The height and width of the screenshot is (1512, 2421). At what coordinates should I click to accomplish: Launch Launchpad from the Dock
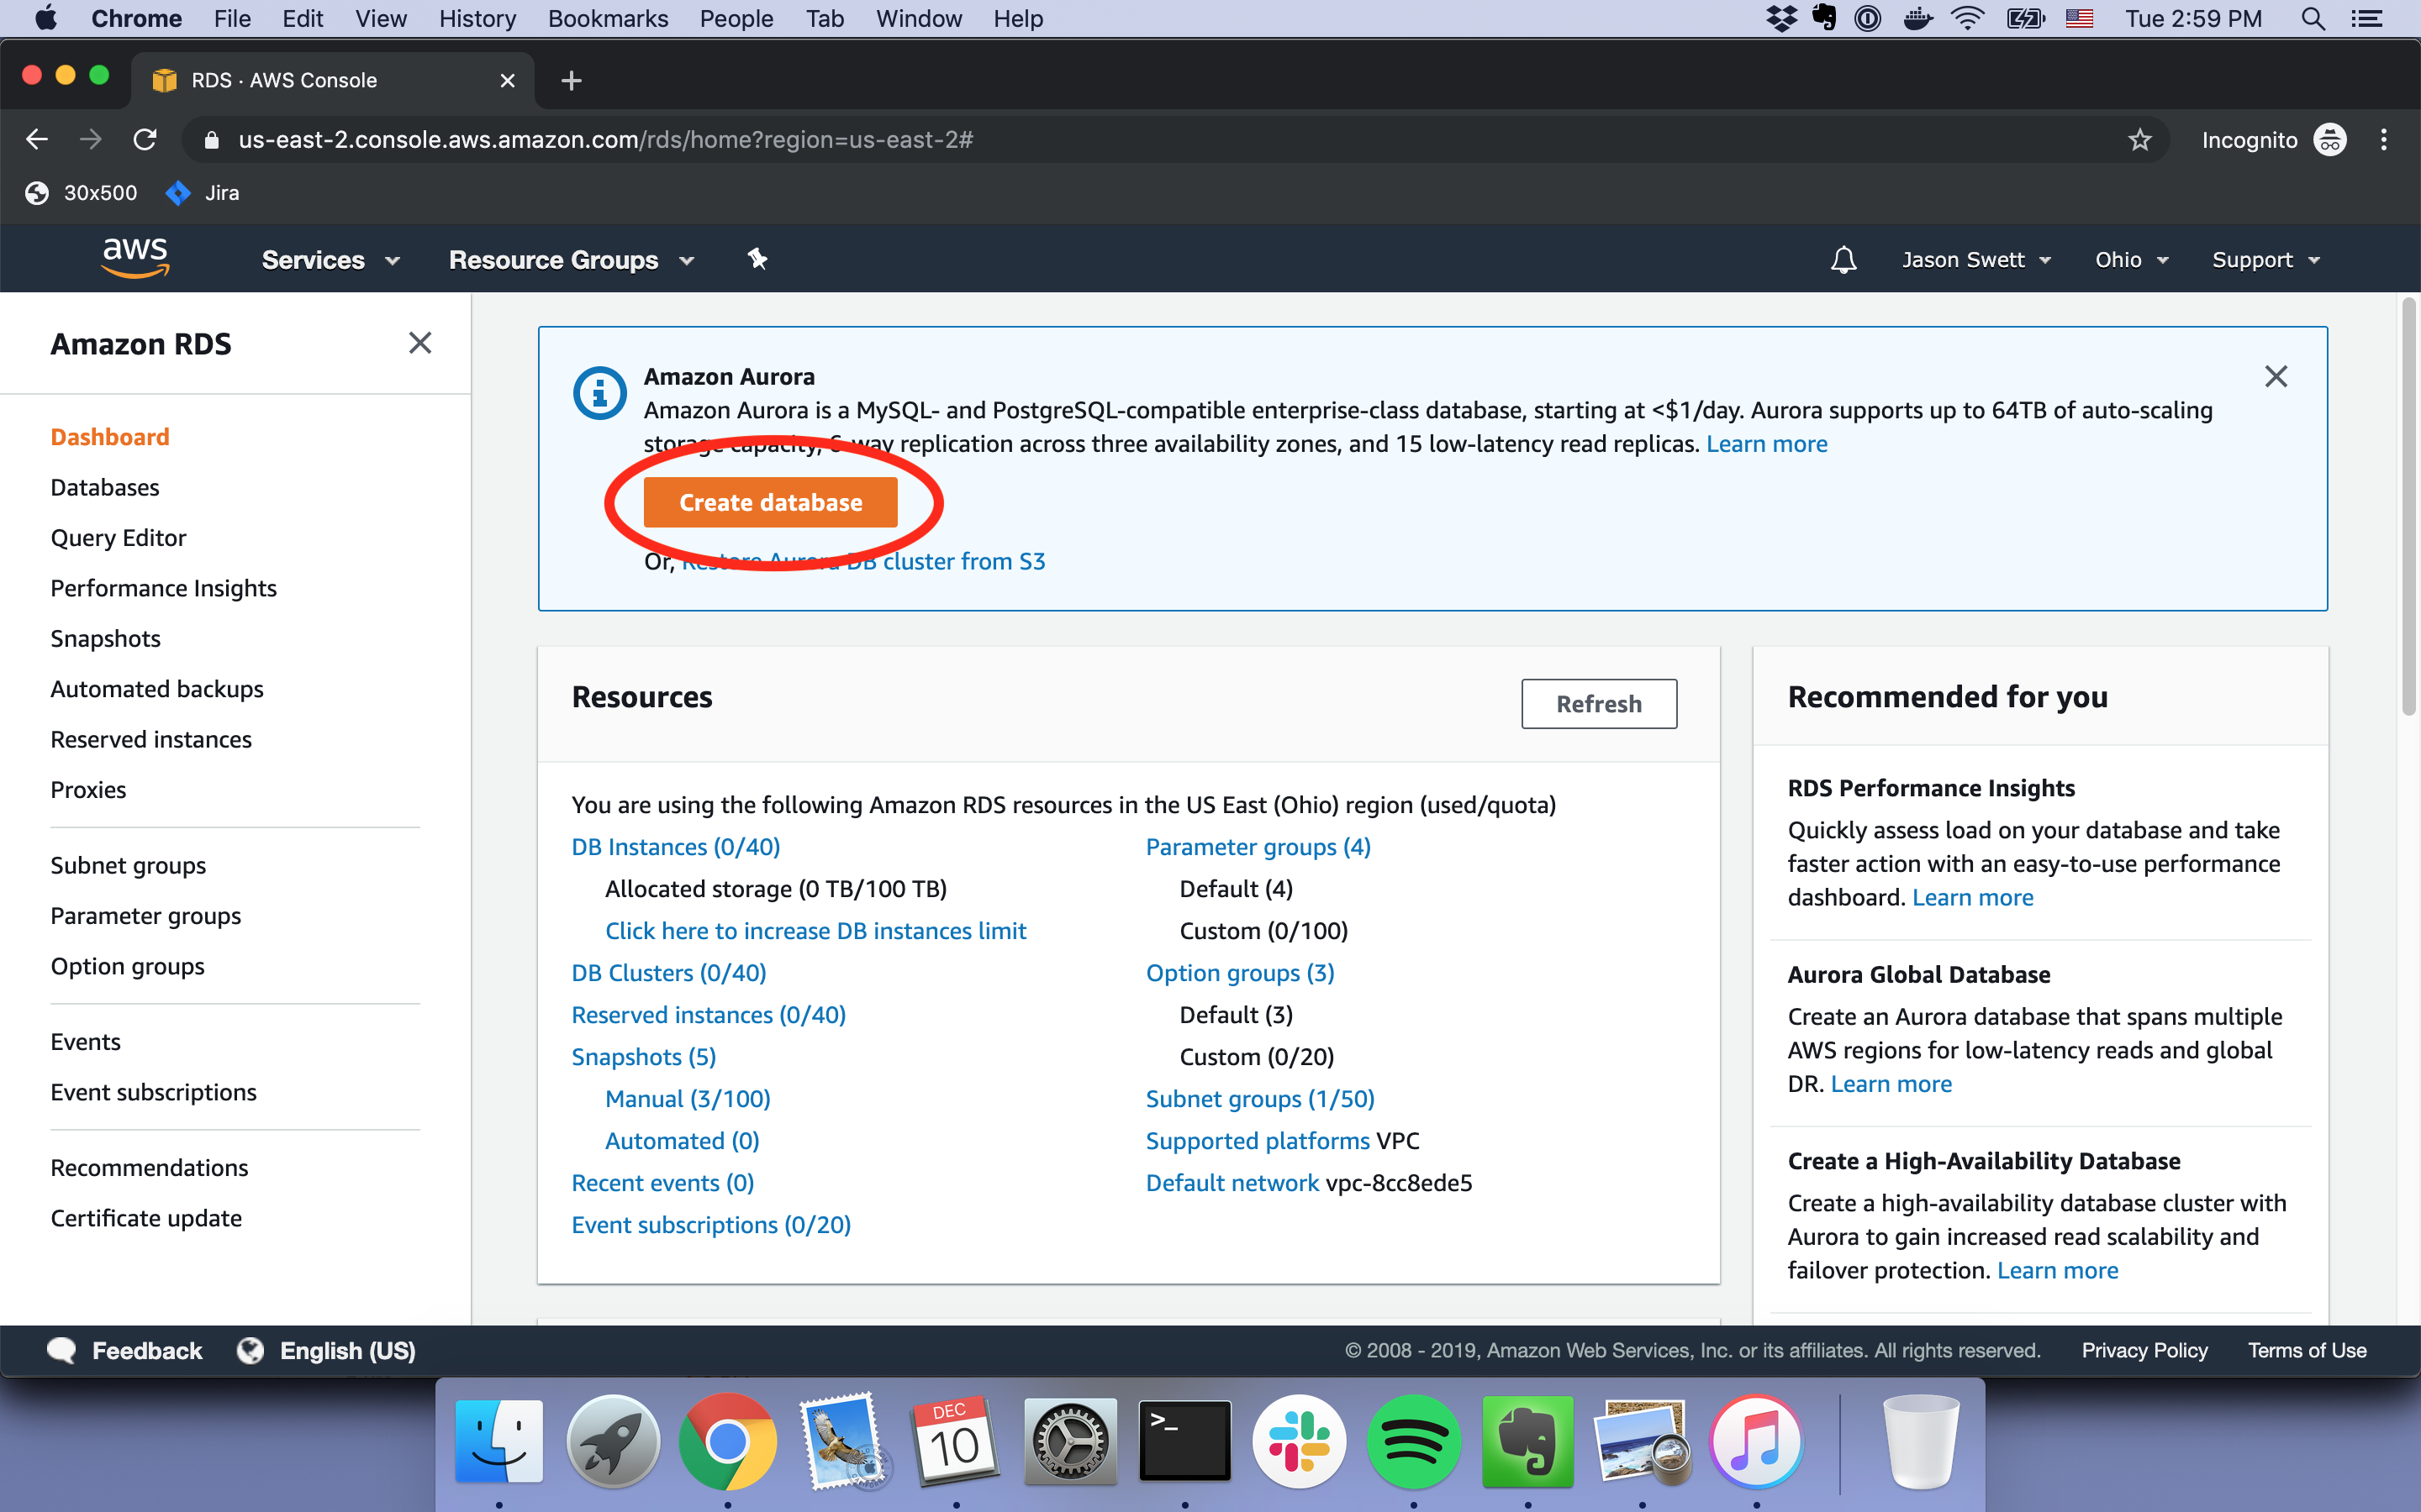(x=614, y=1441)
